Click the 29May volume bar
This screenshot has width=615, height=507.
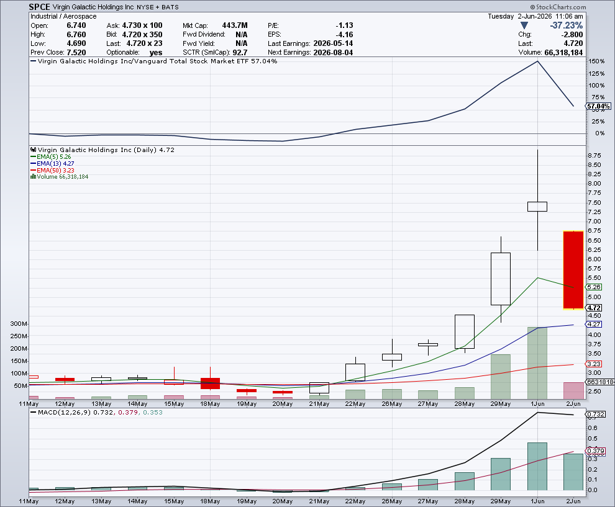pyautogui.click(x=501, y=377)
